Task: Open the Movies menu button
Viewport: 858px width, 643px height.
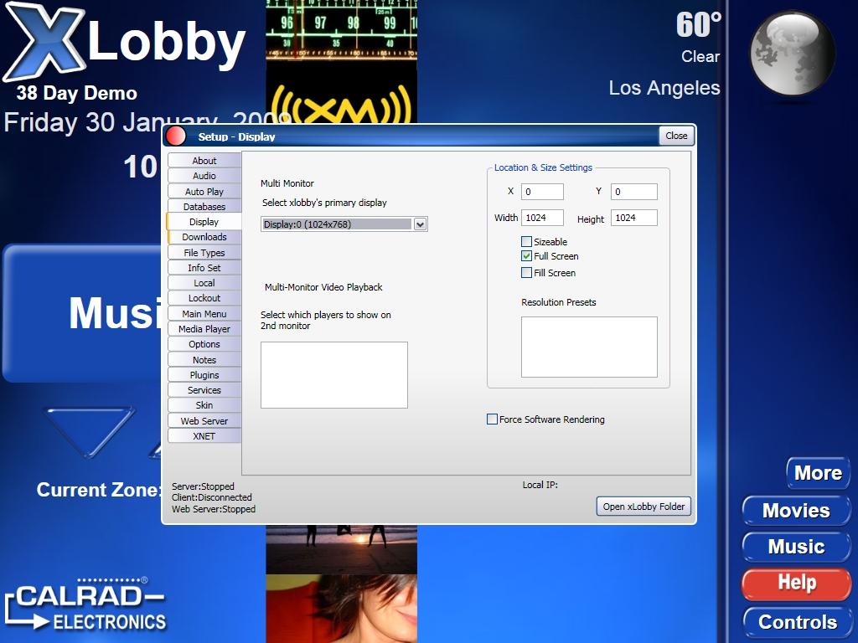Action: coord(795,511)
